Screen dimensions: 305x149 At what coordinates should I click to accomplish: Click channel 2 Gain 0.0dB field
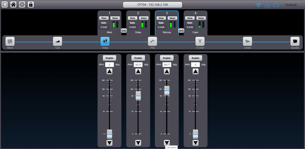tap(133, 27)
